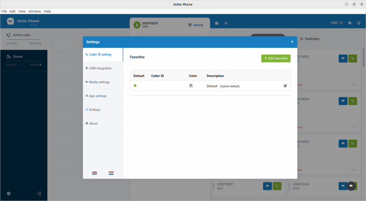
Task: Click the Description column header
Action: pyautogui.click(x=215, y=76)
